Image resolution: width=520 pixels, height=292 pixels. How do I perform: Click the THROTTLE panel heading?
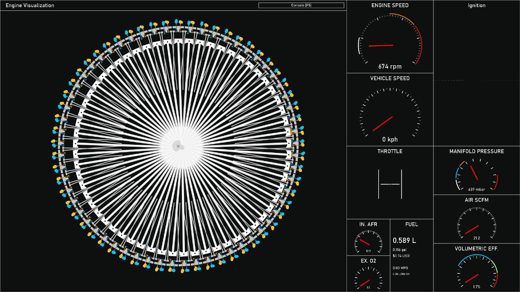(x=390, y=151)
